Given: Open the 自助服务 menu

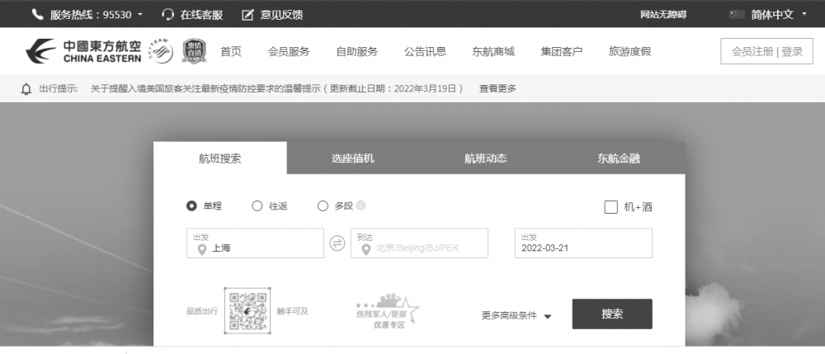Looking at the screenshot, I should click(357, 51).
